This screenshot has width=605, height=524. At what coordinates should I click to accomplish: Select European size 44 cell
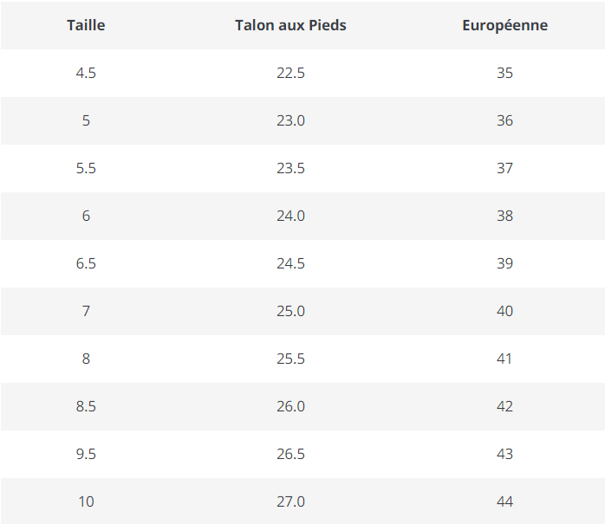pyautogui.click(x=504, y=501)
